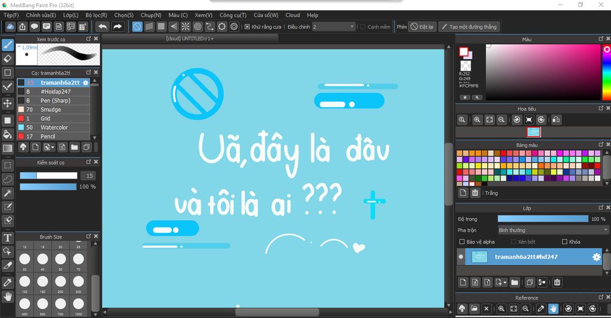Image resolution: width=611 pixels, height=318 pixels.
Task: Duplicate the layer in Lớp panel
Action: [530, 282]
